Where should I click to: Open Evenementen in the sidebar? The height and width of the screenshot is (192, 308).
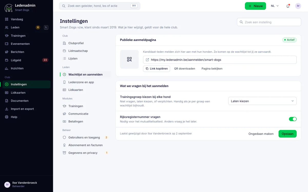[x=26, y=44]
